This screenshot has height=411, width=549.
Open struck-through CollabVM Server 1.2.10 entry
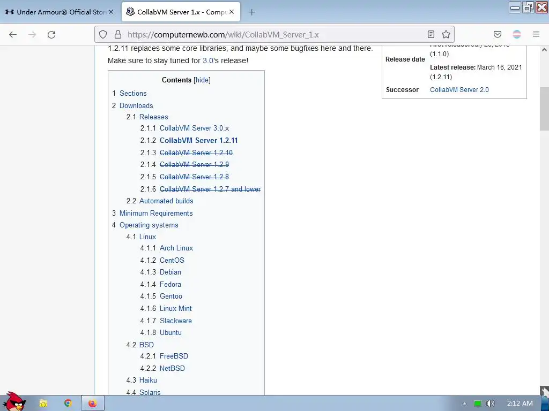[x=196, y=153]
